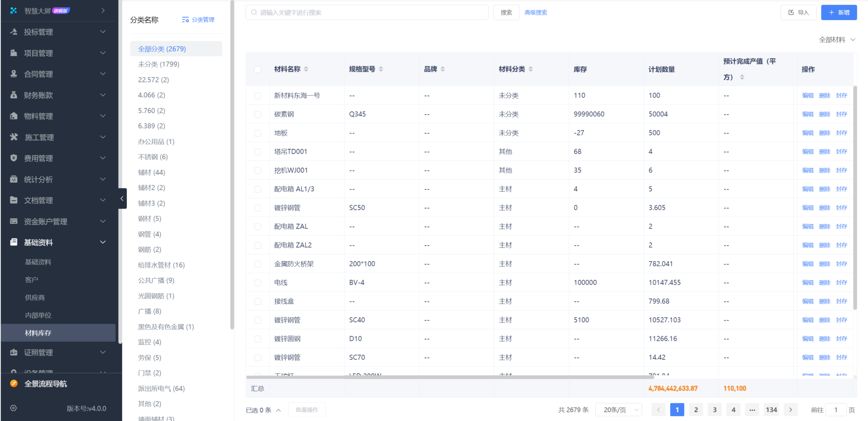Toggle the select-all checkbox in table header
The height and width of the screenshot is (421, 868).
tap(257, 69)
